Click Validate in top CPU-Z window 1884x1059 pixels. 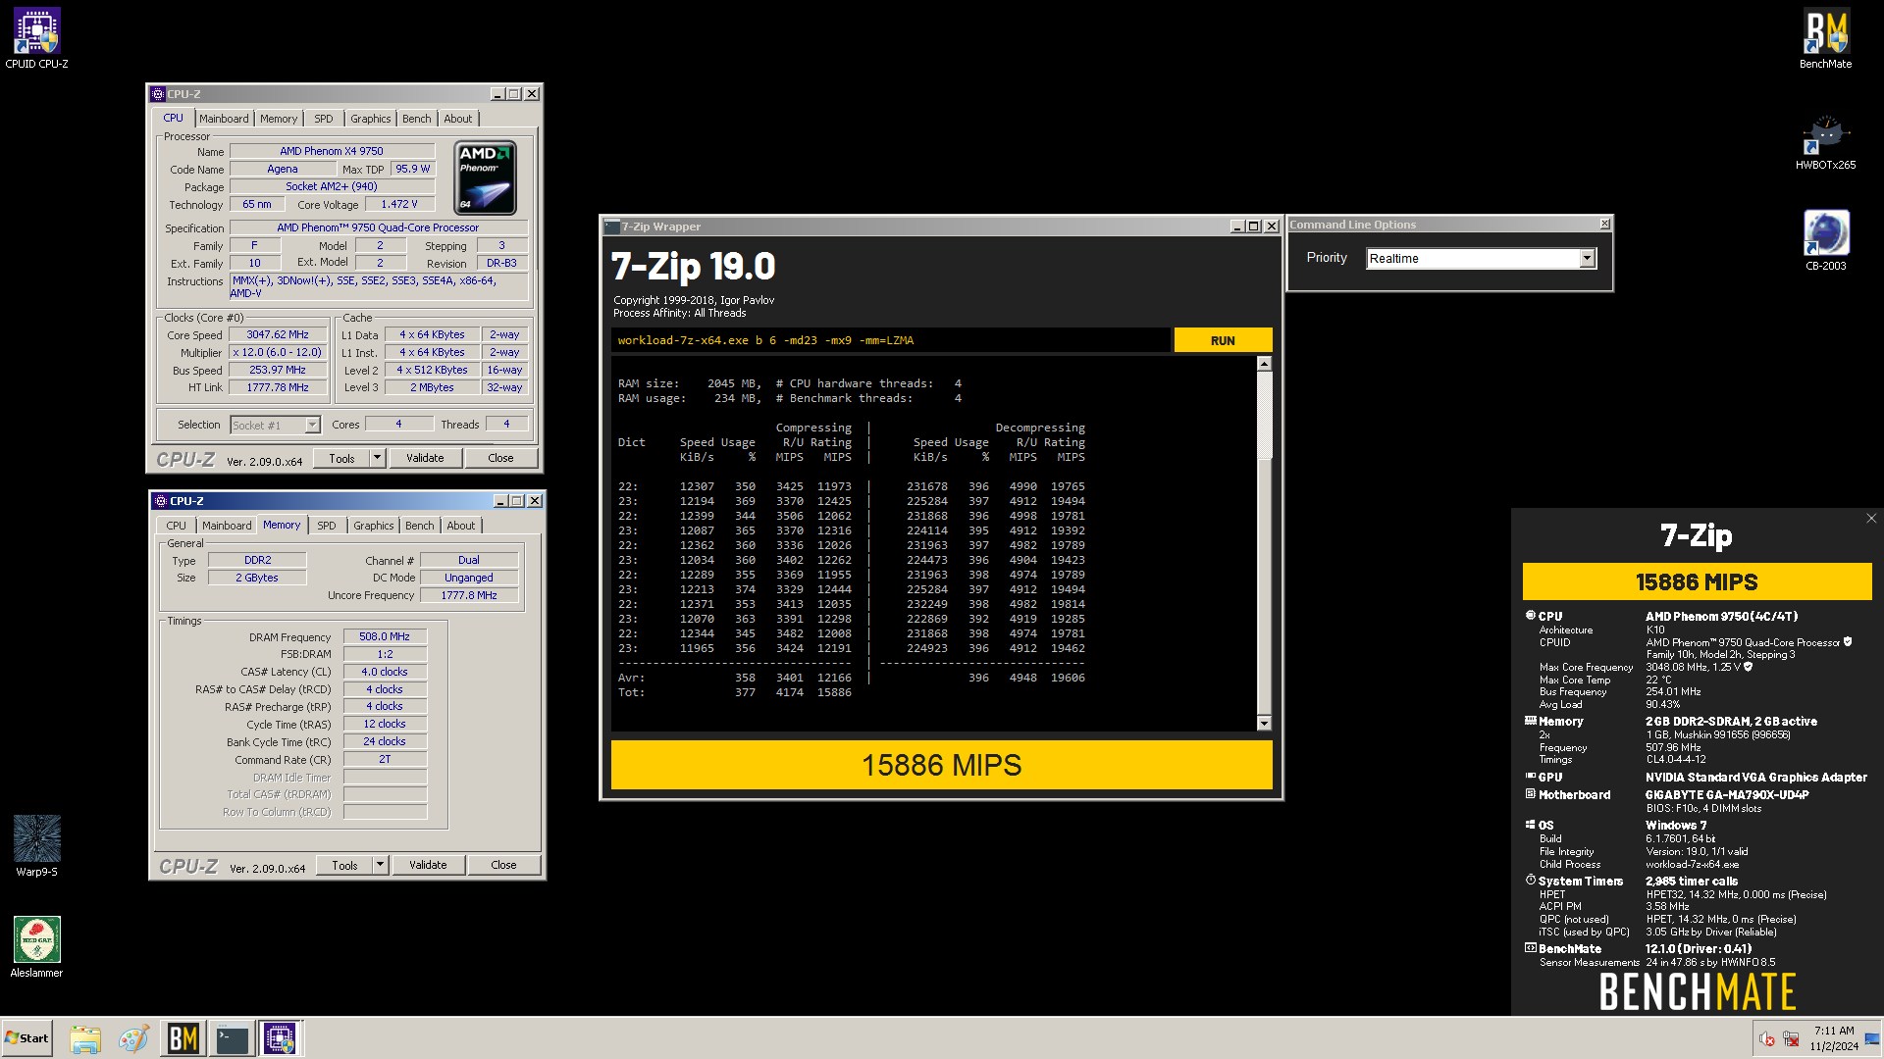(x=425, y=458)
